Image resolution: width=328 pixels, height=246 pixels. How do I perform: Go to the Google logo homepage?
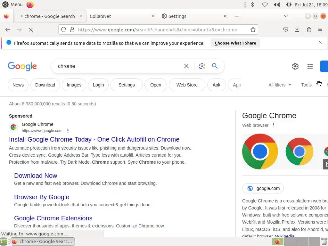(22, 66)
